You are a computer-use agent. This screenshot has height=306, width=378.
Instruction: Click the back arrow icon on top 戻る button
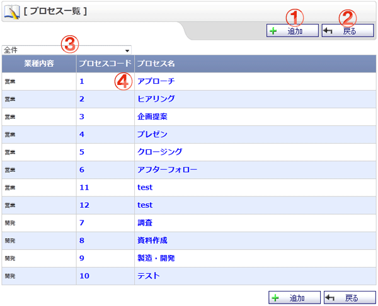328,31
